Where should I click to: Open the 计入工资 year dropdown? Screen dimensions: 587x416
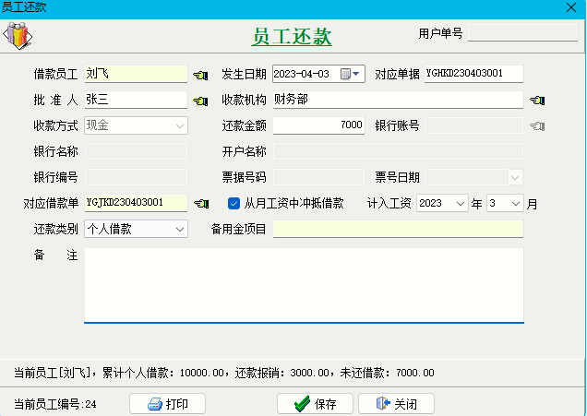point(461,203)
